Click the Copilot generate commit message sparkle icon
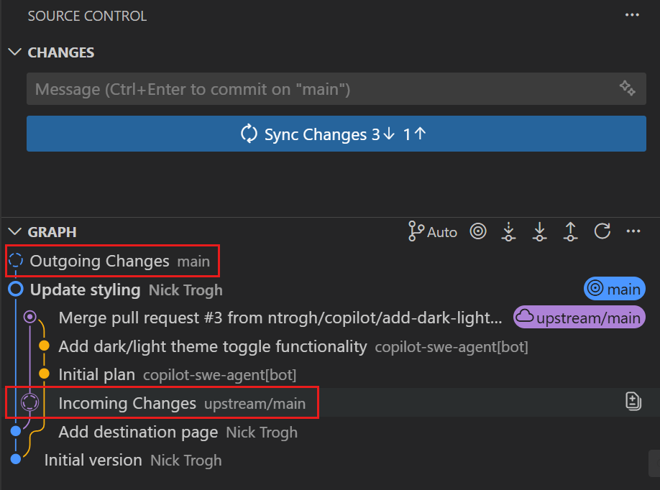Image resolution: width=660 pixels, height=490 pixels. point(627,88)
